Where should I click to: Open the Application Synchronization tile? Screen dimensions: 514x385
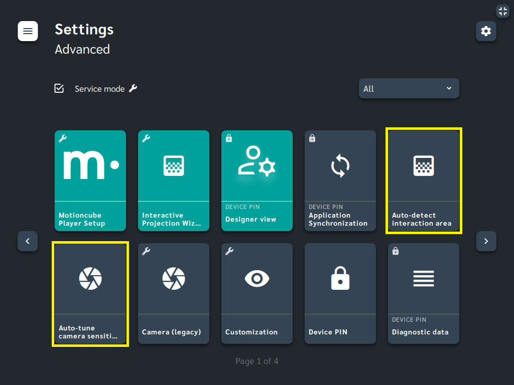coord(340,180)
